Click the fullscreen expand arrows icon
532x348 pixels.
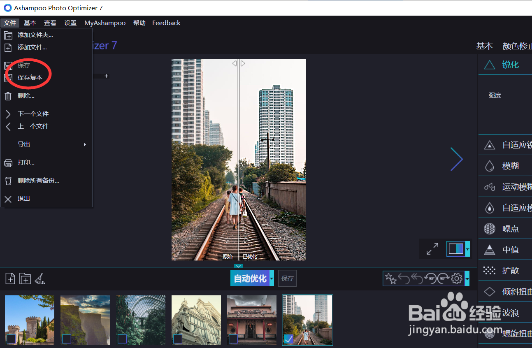coord(432,249)
